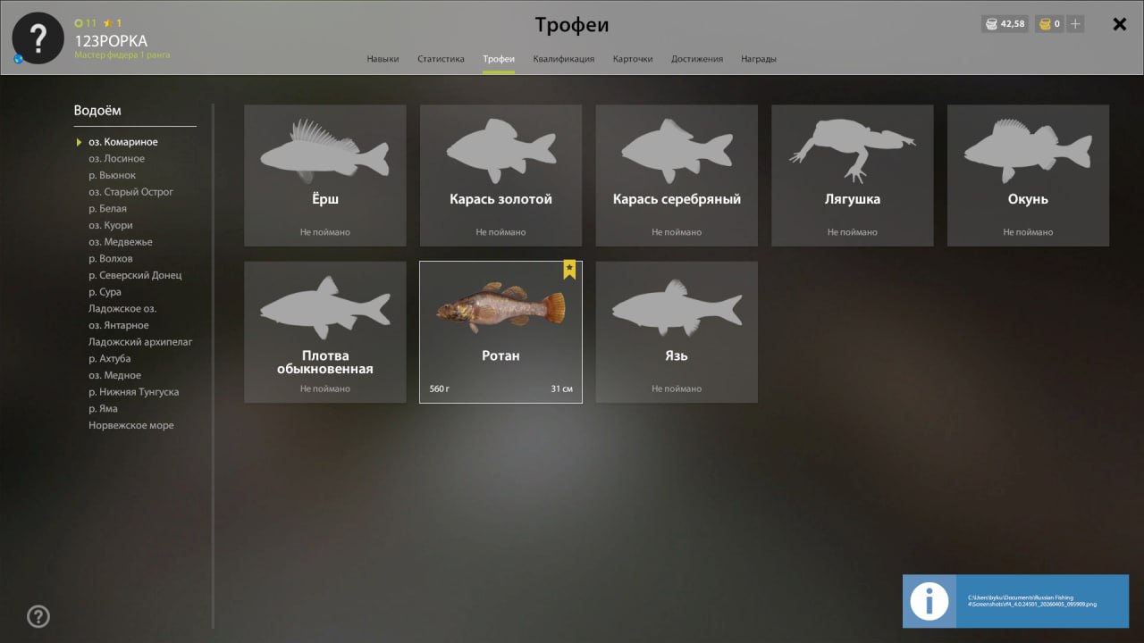Screen dimensions: 1144x643
Task: Select the Ёрш trophy card
Action: (x=325, y=175)
